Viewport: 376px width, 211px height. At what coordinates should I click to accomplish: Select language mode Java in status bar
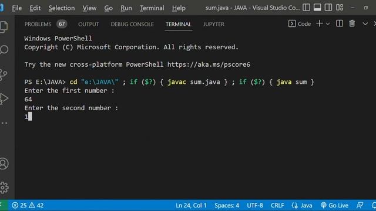coord(302,205)
